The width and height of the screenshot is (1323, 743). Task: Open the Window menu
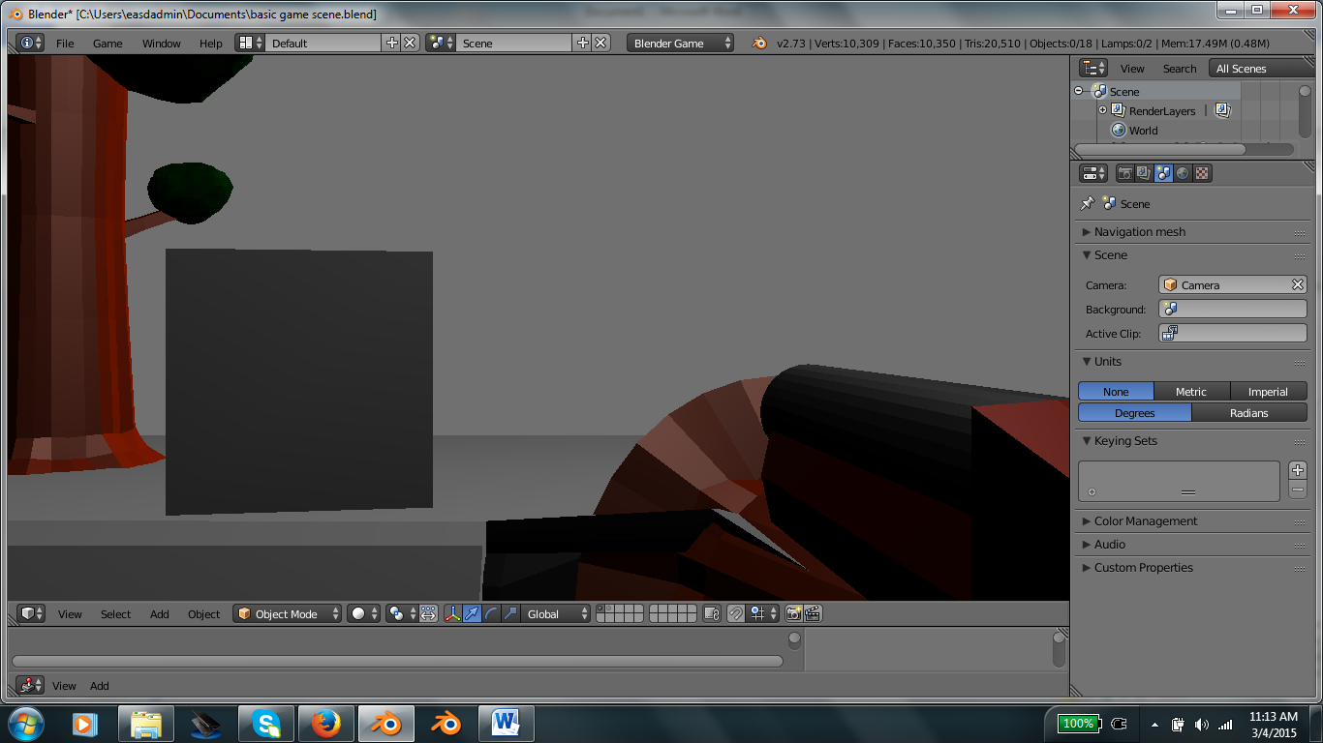[162, 43]
